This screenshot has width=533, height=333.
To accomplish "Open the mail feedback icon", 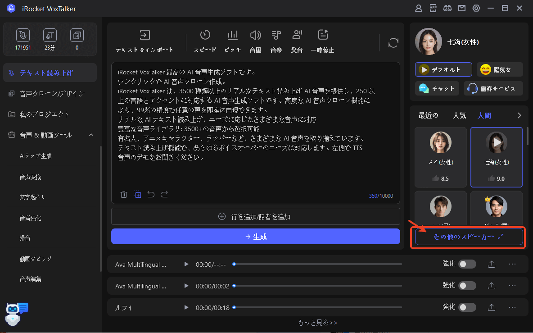I will tap(461, 9).
